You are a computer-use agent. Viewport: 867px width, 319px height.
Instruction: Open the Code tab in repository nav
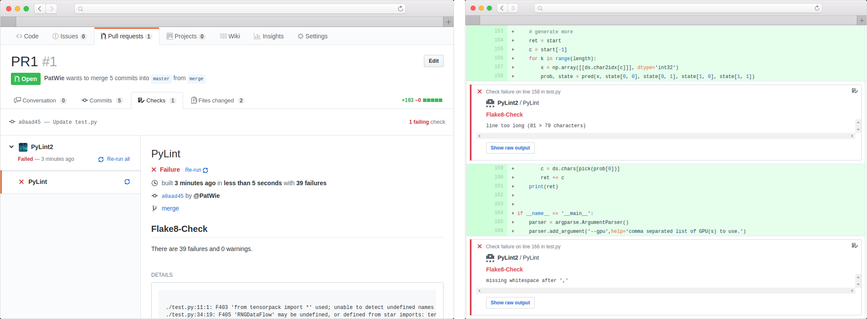pyautogui.click(x=28, y=36)
